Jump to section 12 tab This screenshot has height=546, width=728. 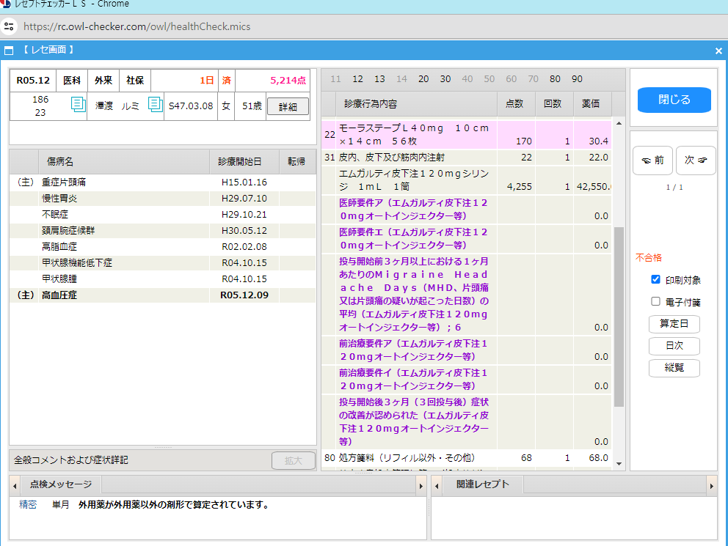point(357,79)
